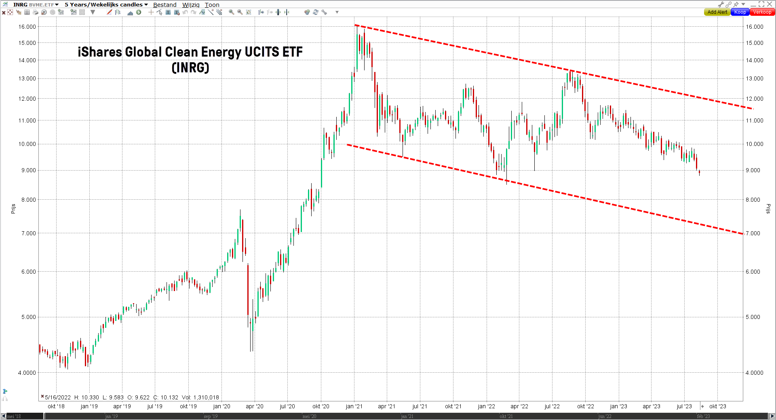
Task: Compress horizontal spacing of bars
Action: [x=287, y=12]
